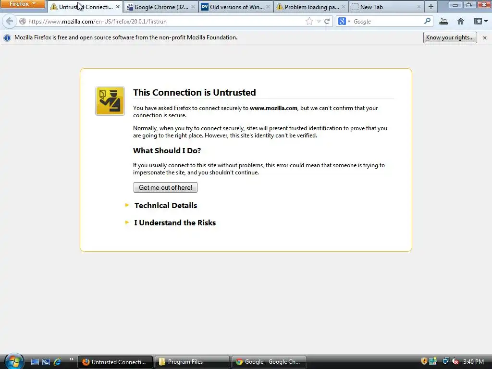Click the untrusted connection police icon
The image size is (492, 369).
pos(110,101)
